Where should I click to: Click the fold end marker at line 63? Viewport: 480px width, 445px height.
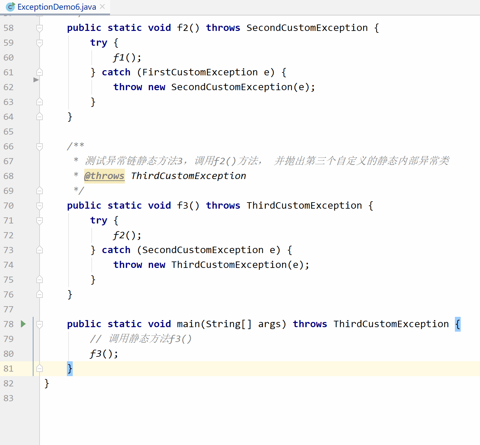pyautogui.click(x=40, y=102)
